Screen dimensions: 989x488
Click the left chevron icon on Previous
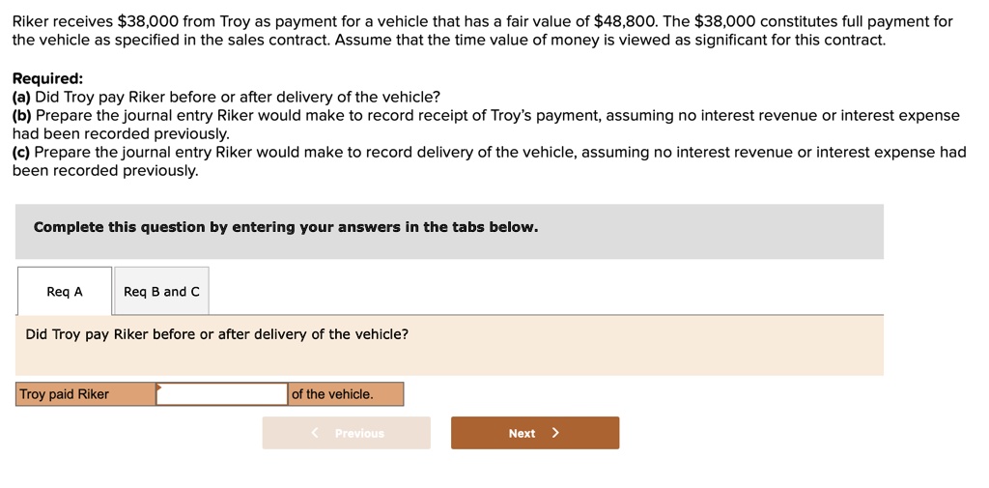315,433
